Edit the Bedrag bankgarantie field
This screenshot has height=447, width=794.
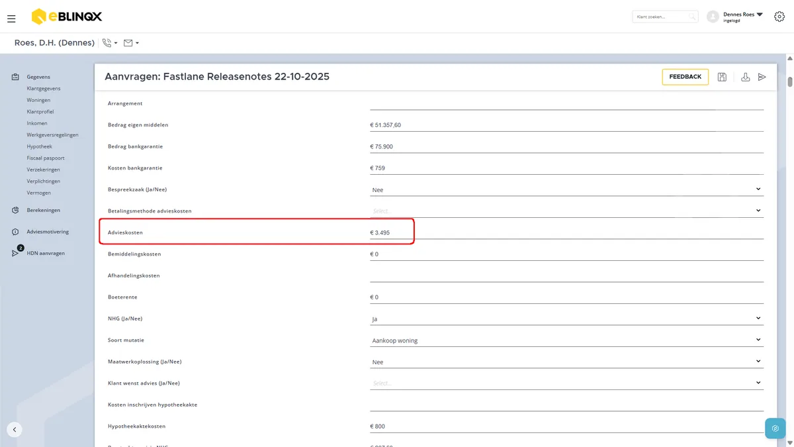[x=566, y=146]
